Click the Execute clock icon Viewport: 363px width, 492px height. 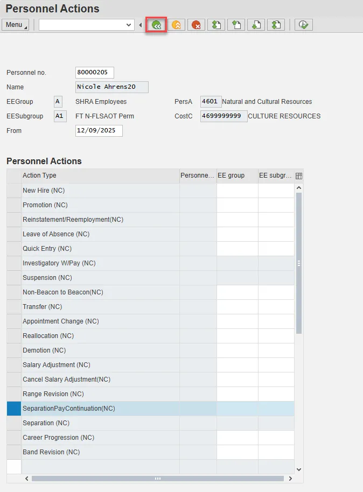click(x=304, y=25)
